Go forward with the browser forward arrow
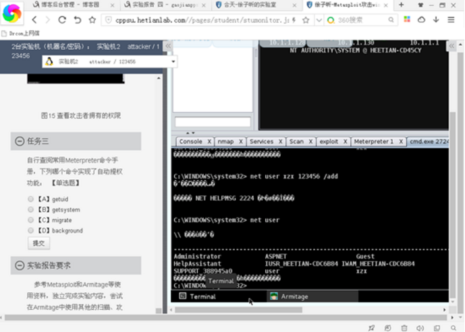 [47, 20]
